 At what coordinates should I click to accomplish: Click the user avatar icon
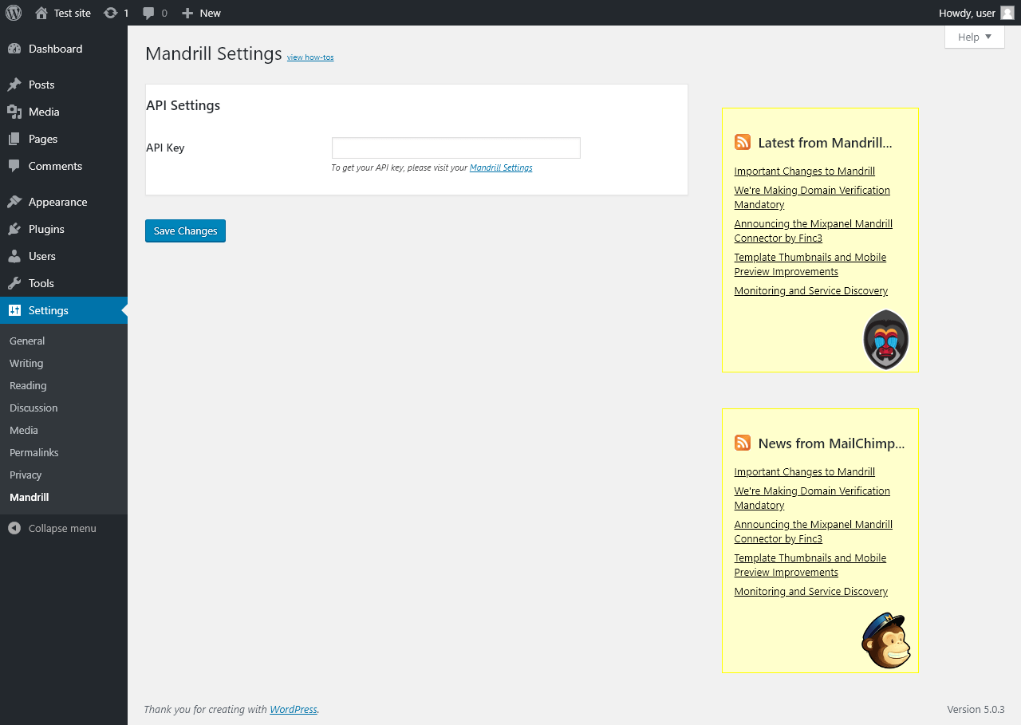(x=1007, y=13)
